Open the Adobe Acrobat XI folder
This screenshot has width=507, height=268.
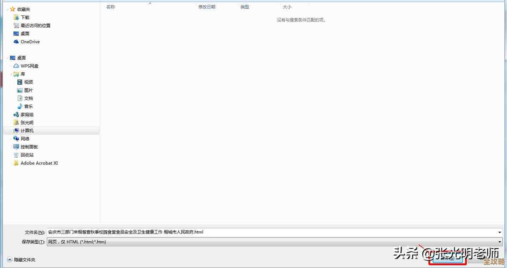(38, 163)
